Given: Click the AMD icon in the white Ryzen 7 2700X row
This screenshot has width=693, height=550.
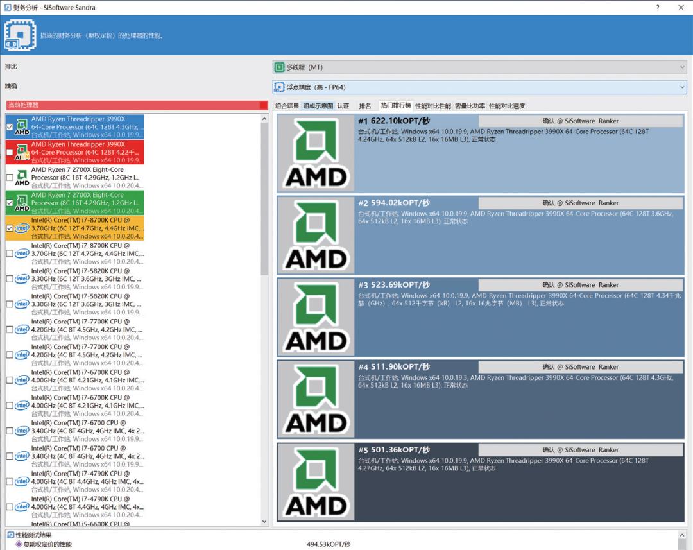Looking at the screenshot, I should 22,178.
